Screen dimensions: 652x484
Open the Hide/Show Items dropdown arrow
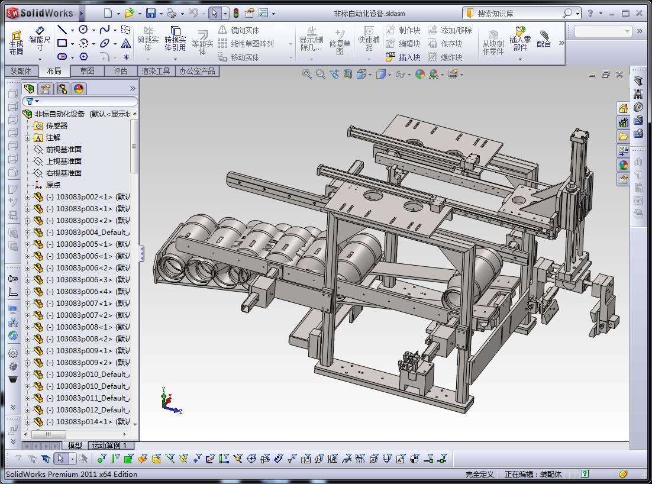point(409,75)
